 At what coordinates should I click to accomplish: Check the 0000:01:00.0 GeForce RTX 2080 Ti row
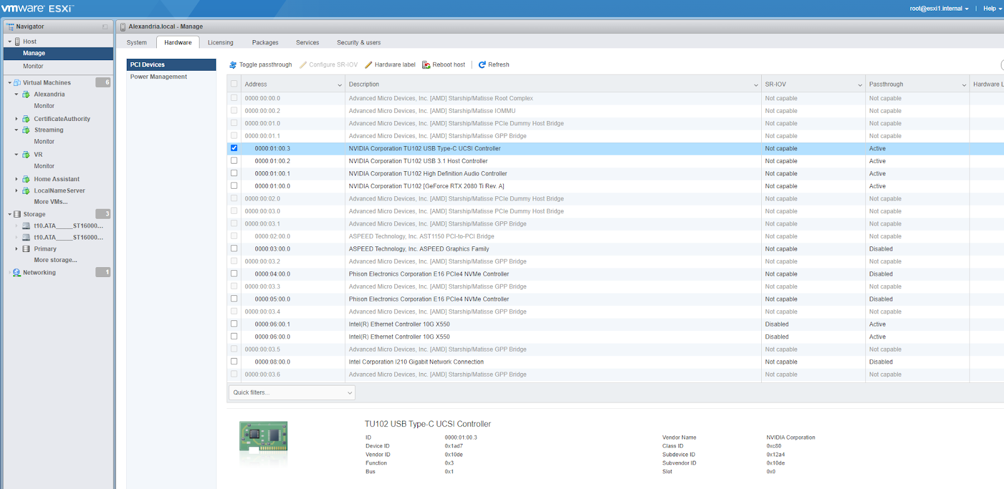pos(234,186)
